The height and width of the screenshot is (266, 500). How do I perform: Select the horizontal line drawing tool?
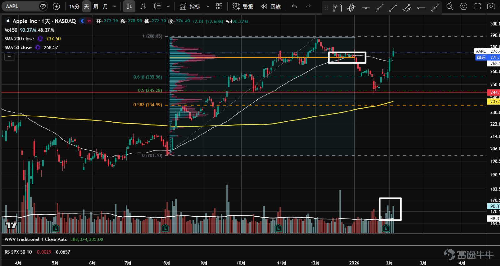point(366,7)
